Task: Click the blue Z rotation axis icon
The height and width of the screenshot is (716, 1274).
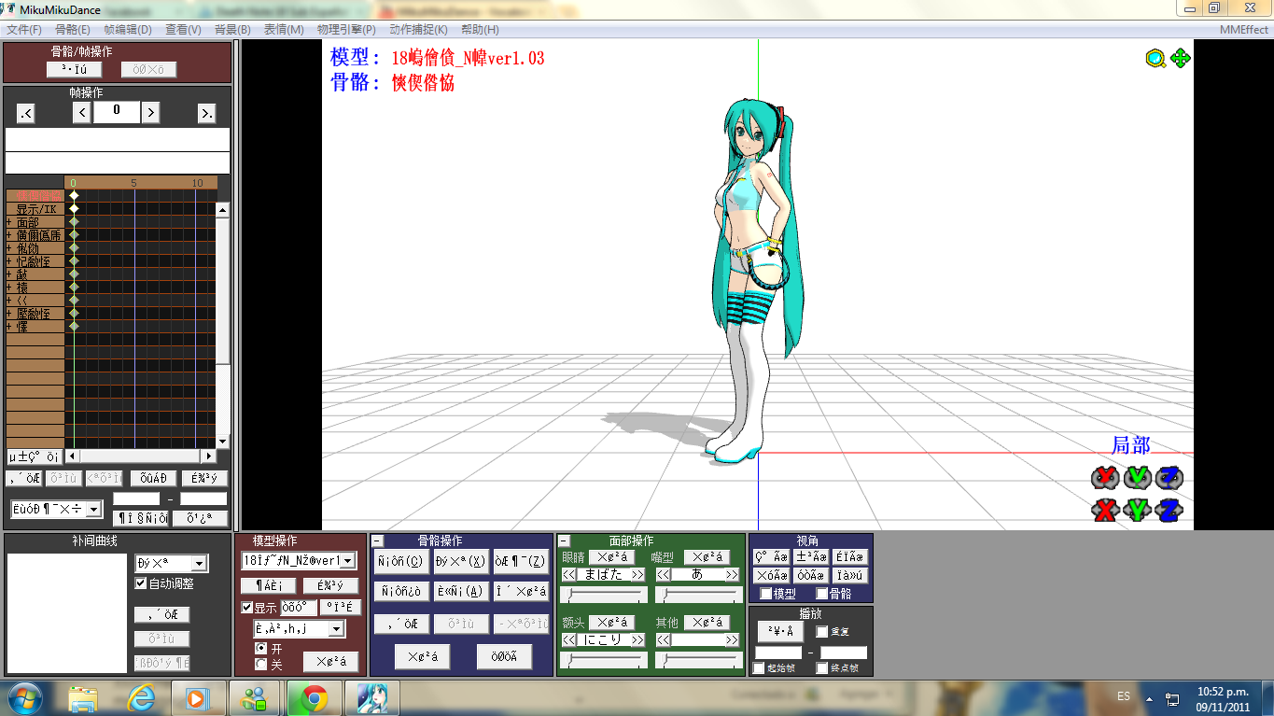Action: [1169, 478]
